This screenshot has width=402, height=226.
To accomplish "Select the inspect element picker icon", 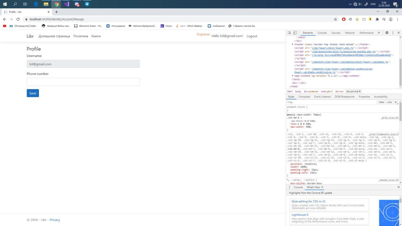I will pyautogui.click(x=289, y=33).
